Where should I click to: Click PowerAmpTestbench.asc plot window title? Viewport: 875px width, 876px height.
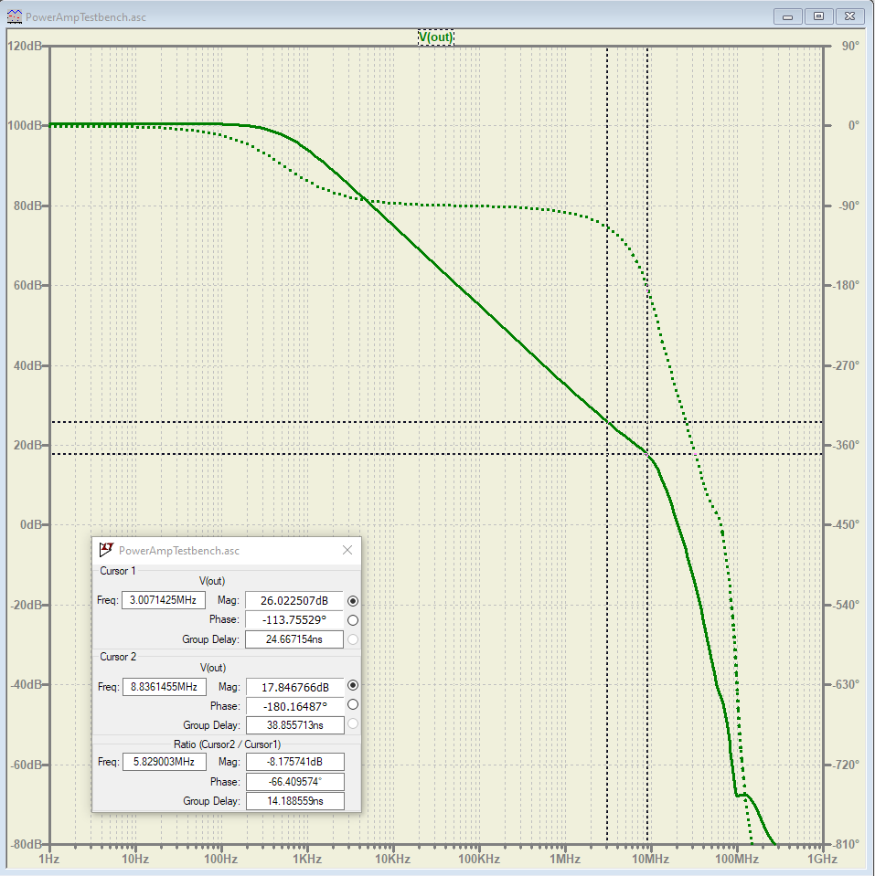pos(86,17)
